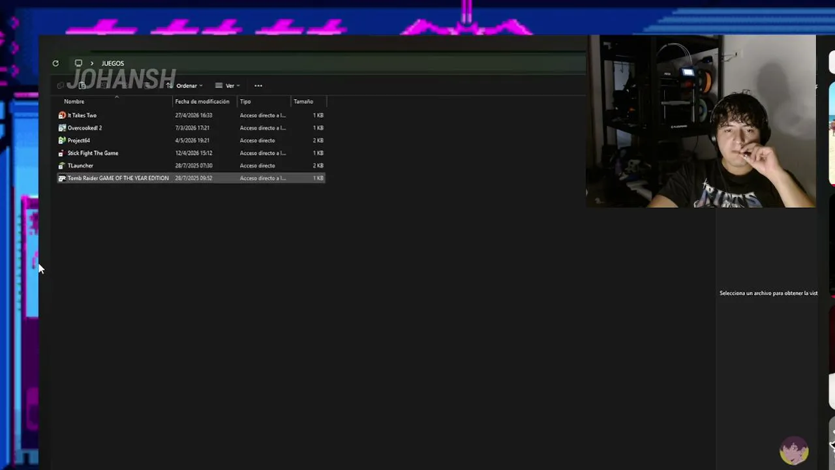Click the 2 KB size of Project64
The image size is (835, 470).
tap(318, 140)
